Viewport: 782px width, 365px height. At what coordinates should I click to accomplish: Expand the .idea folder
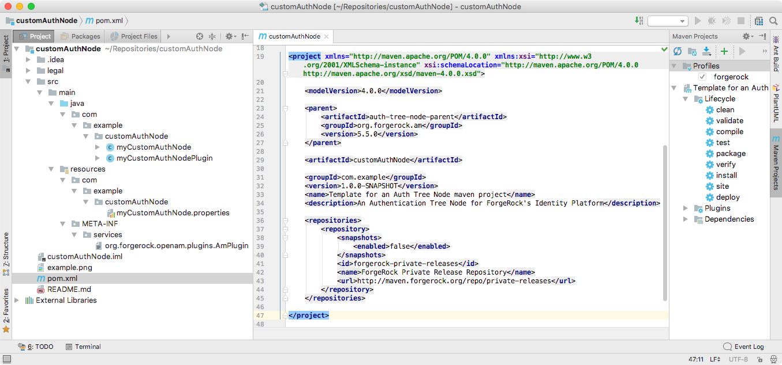(x=28, y=59)
